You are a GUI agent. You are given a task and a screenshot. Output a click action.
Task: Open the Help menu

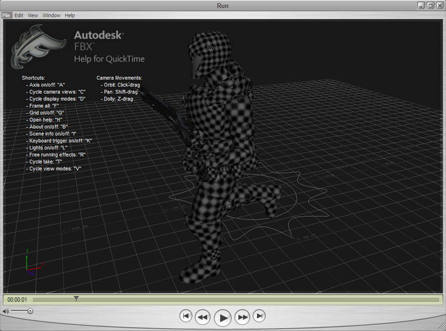(x=70, y=15)
